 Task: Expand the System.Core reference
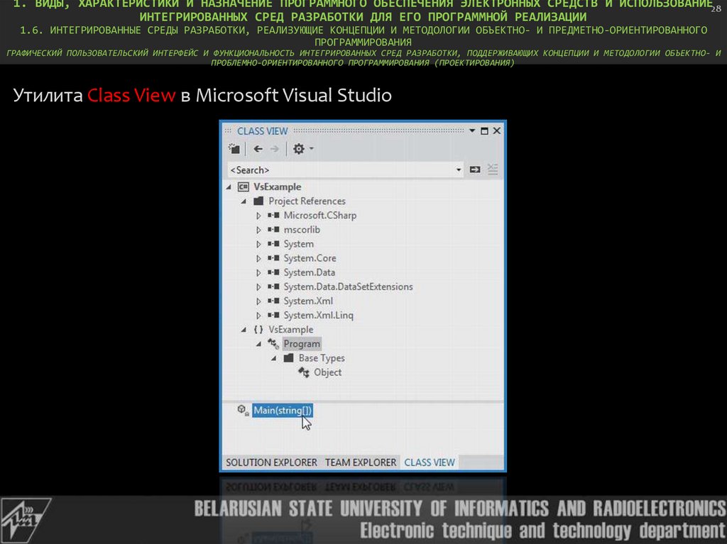(258, 259)
